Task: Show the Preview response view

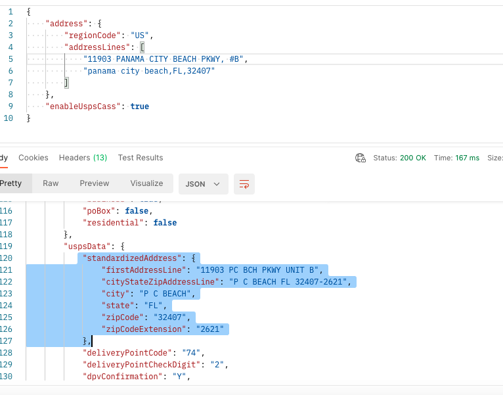Action: 95,183
